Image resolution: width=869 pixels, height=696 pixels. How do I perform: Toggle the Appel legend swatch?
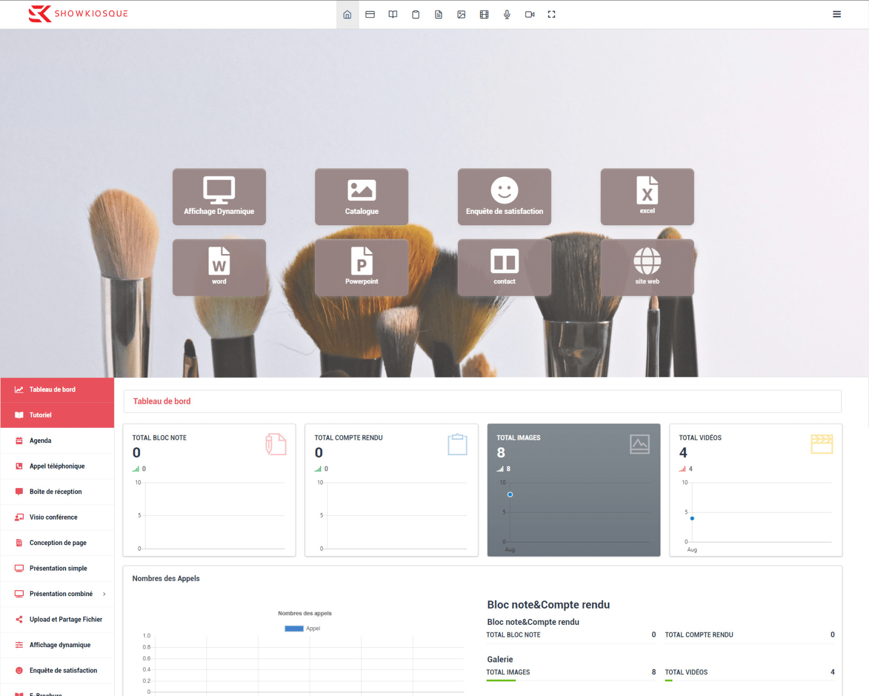(294, 629)
